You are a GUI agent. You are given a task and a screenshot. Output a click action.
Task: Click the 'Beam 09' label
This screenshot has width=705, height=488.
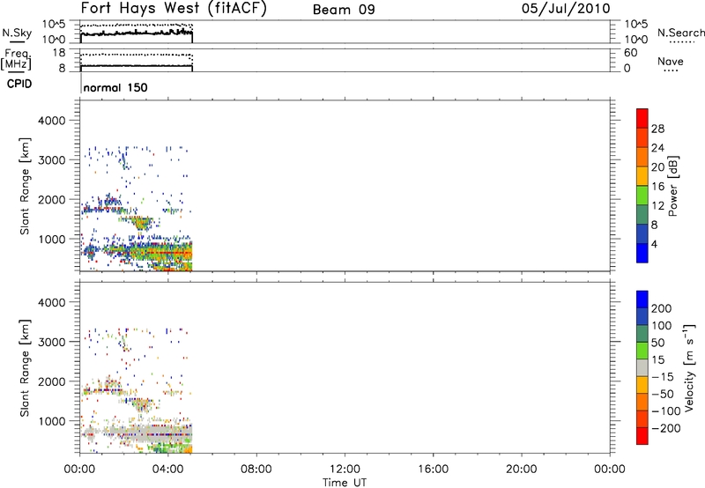click(x=344, y=10)
